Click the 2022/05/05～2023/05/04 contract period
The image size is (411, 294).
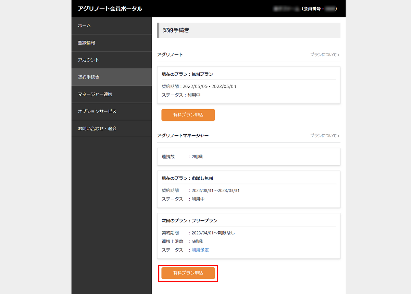209,86
